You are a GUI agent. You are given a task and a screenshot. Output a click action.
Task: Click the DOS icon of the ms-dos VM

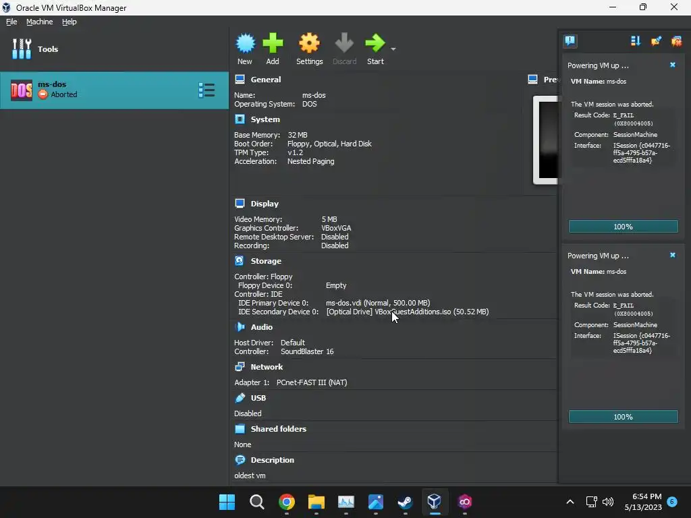click(21, 90)
